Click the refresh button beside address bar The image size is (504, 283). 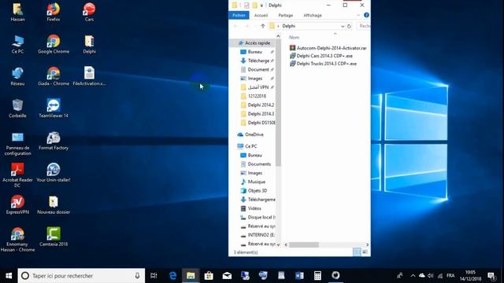[349, 26]
